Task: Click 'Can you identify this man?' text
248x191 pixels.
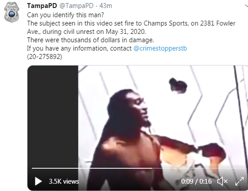Action: (65, 15)
